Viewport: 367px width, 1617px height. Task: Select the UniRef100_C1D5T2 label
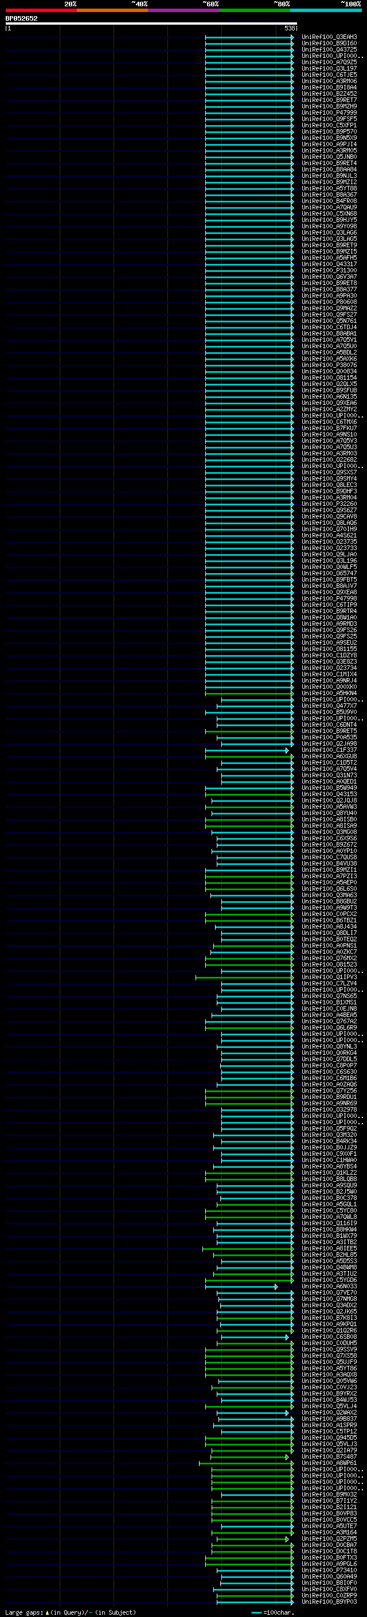click(x=329, y=762)
